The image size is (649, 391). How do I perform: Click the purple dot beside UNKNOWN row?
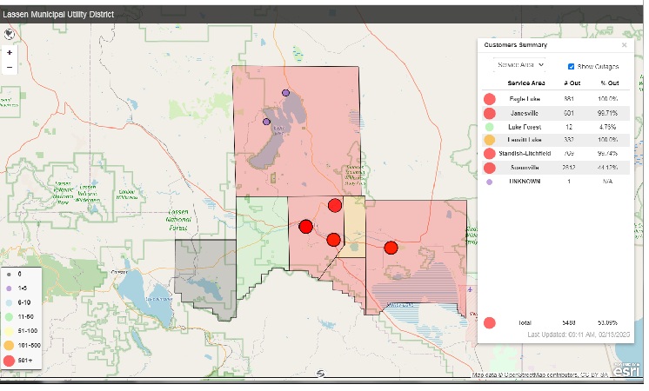coord(490,181)
